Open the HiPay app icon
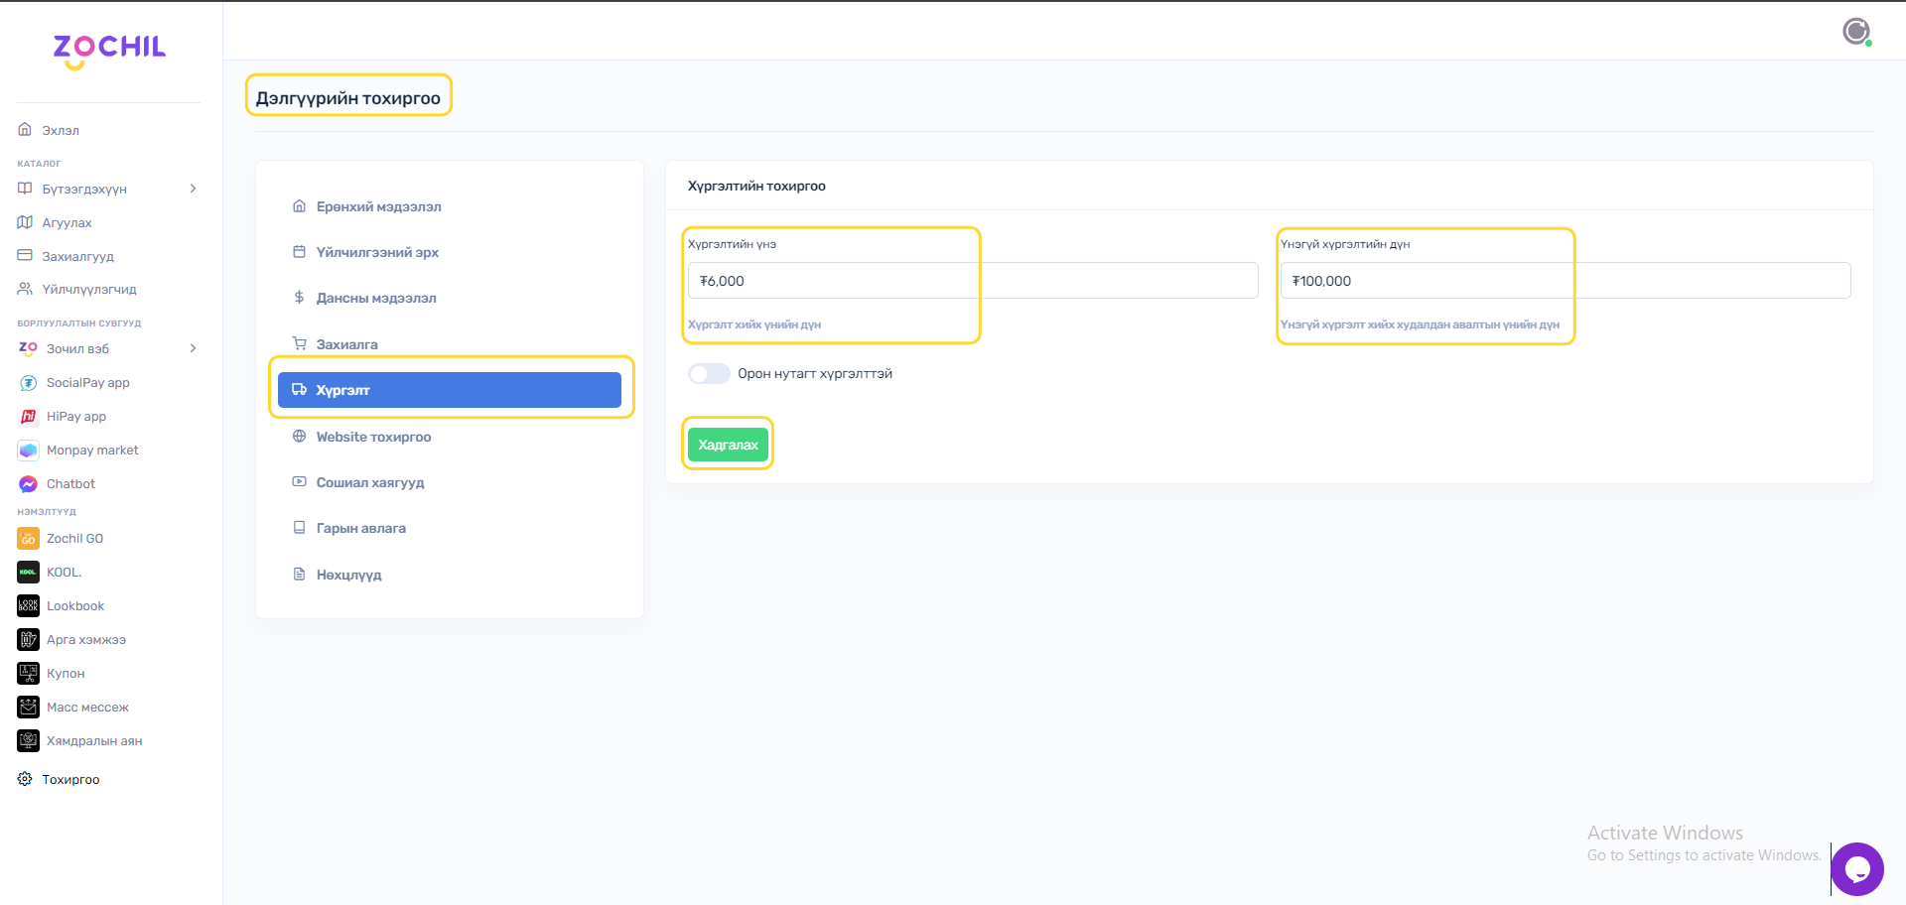1906x905 pixels. tap(28, 417)
